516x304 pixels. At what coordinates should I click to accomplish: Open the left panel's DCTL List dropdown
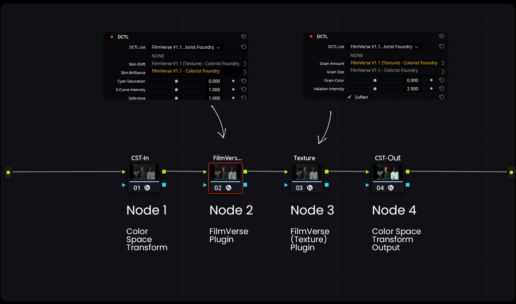(185, 47)
